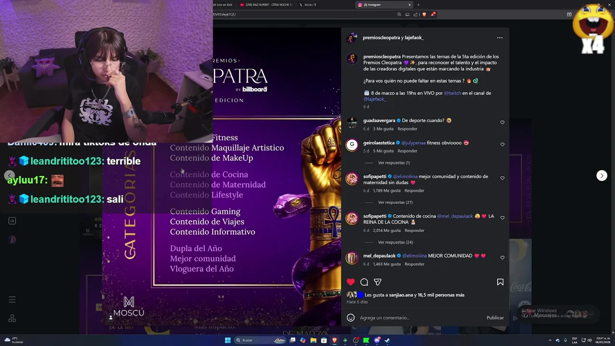Open Instagram hamburger menu in left sidebar
The width and height of the screenshot is (615, 346).
(12, 300)
